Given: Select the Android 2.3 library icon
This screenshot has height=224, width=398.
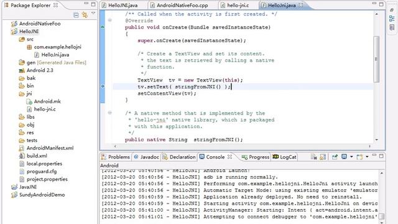Looking at the screenshot, I should (22, 70).
